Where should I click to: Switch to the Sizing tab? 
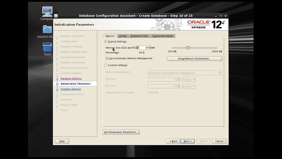click(122, 36)
